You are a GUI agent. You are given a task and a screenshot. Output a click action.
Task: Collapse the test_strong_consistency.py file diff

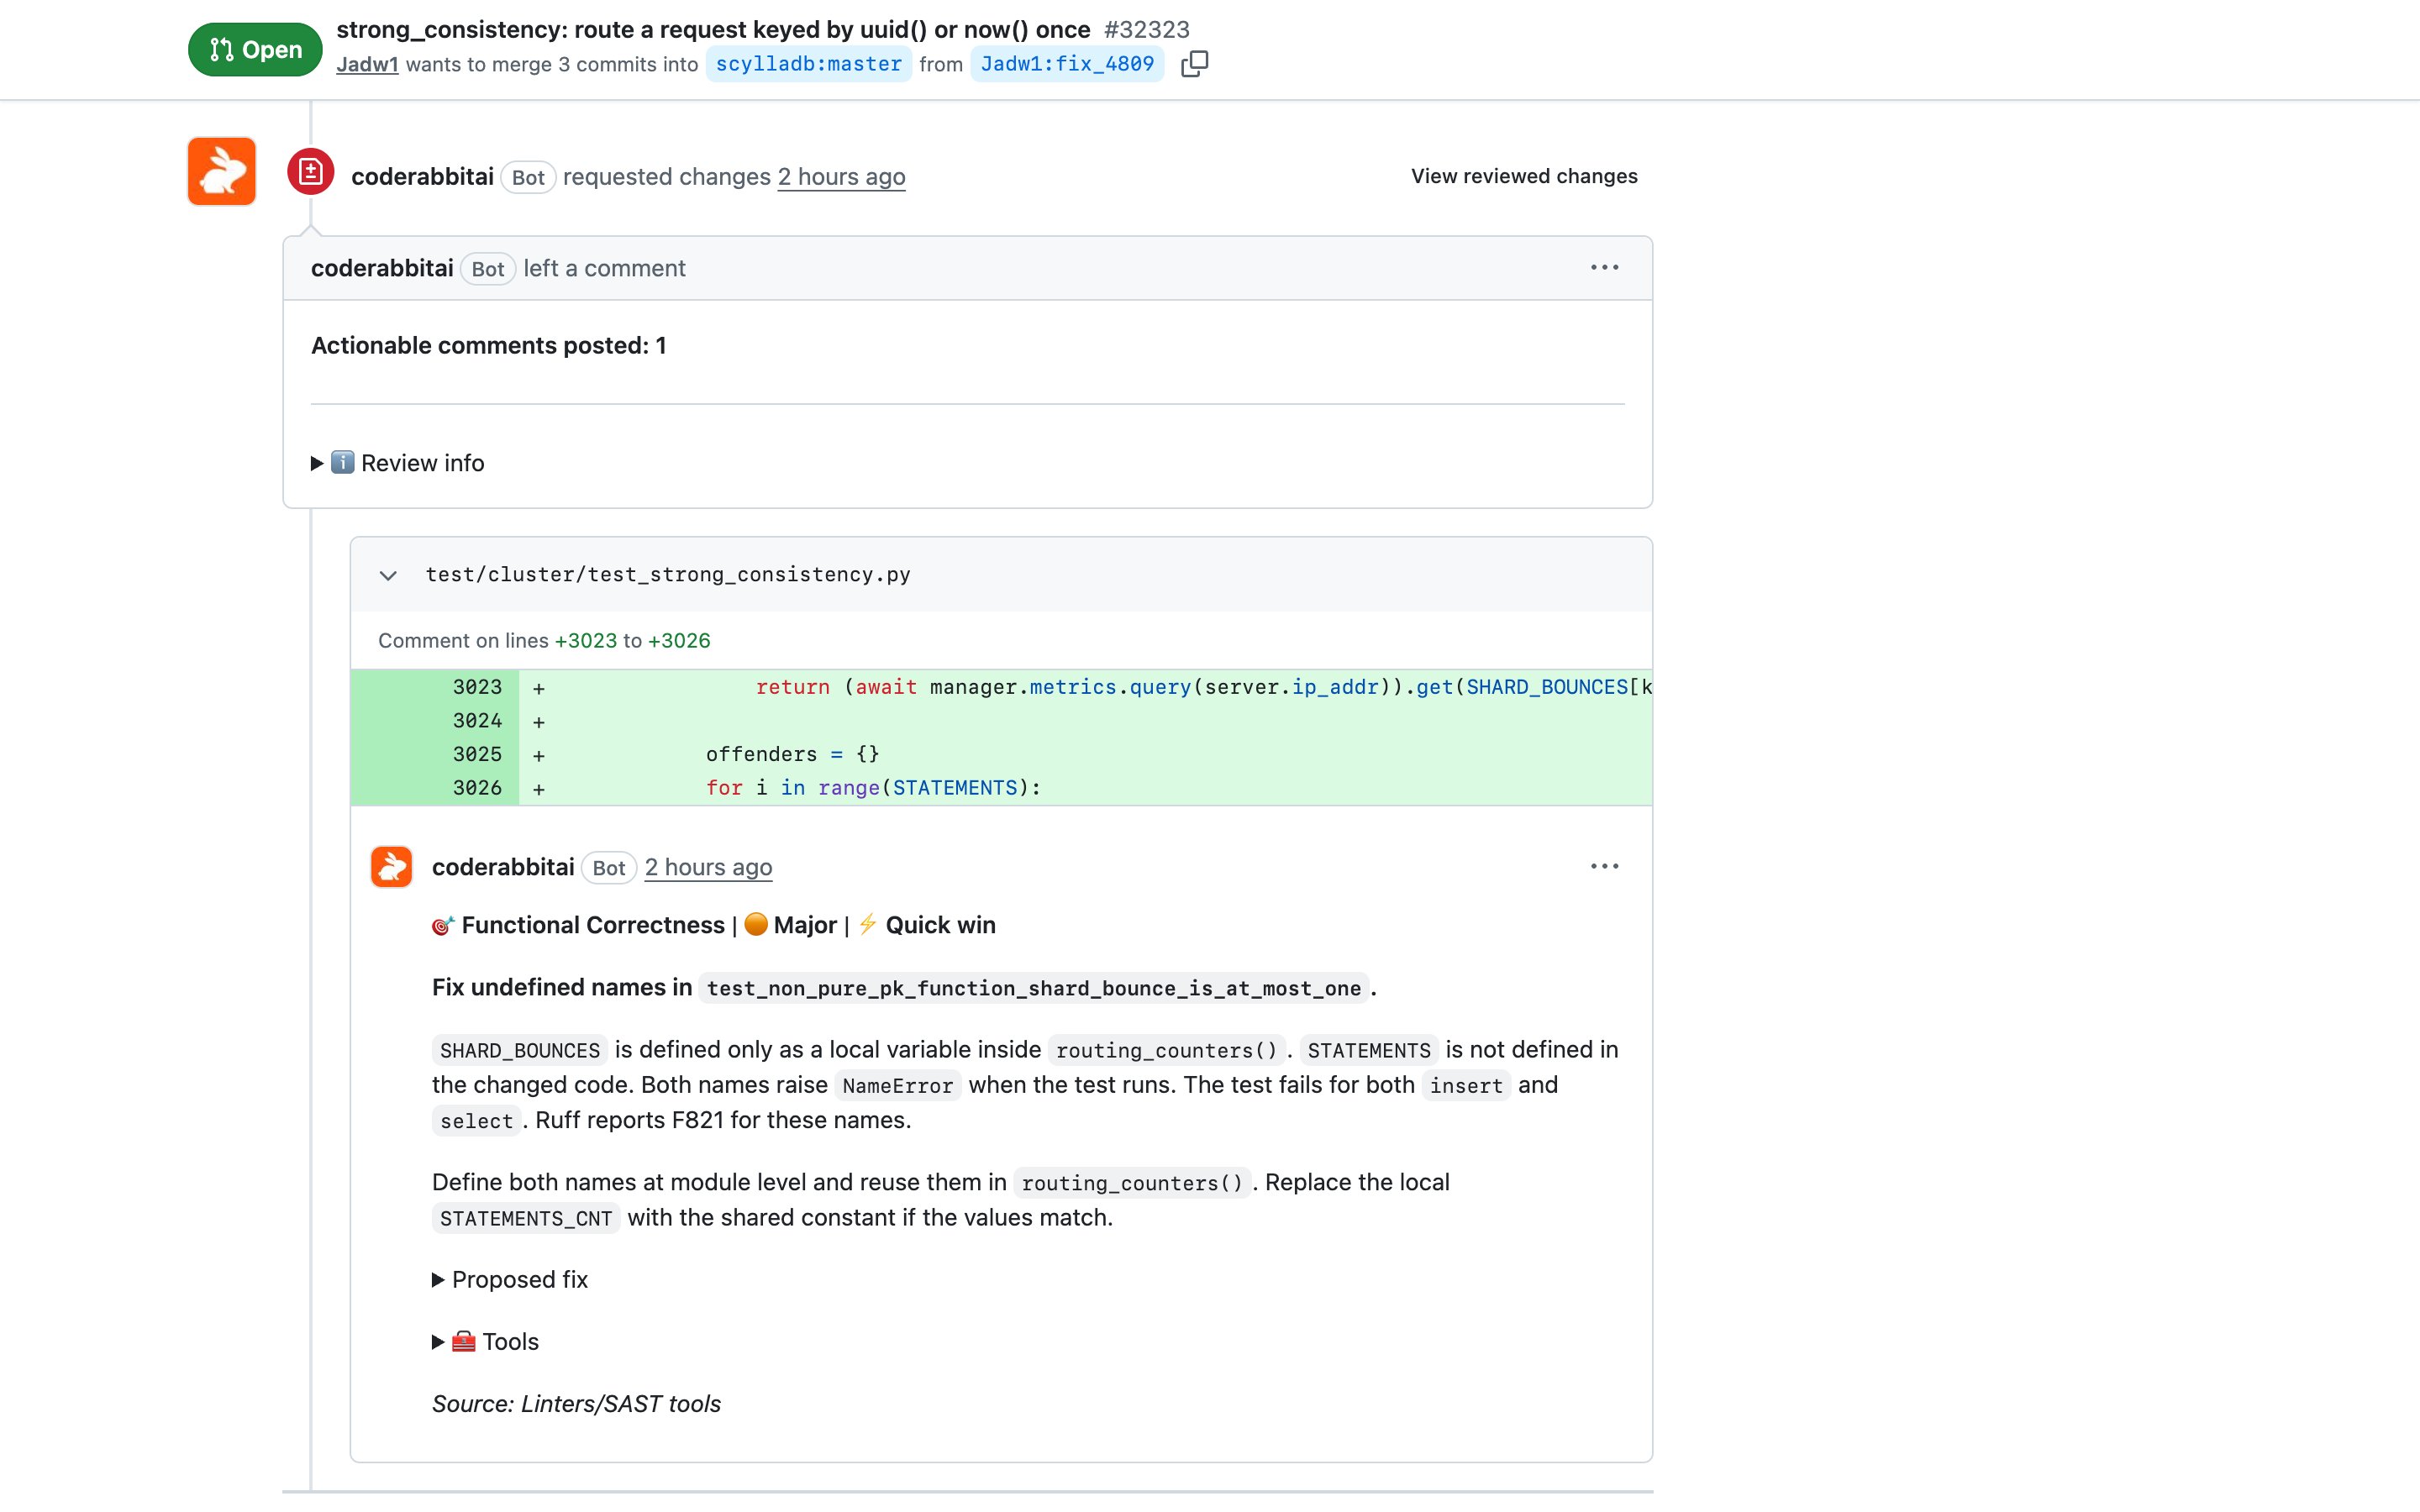pyautogui.click(x=388, y=575)
